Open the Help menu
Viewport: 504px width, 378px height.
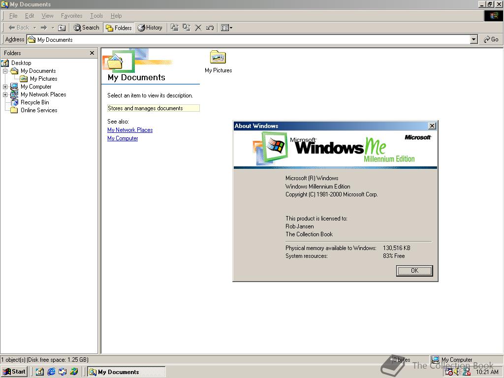(x=116, y=16)
